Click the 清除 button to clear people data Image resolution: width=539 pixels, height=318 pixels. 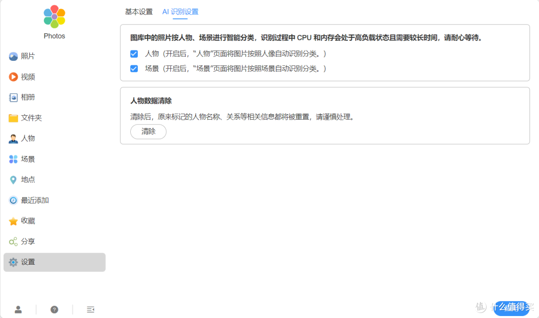pyautogui.click(x=148, y=132)
